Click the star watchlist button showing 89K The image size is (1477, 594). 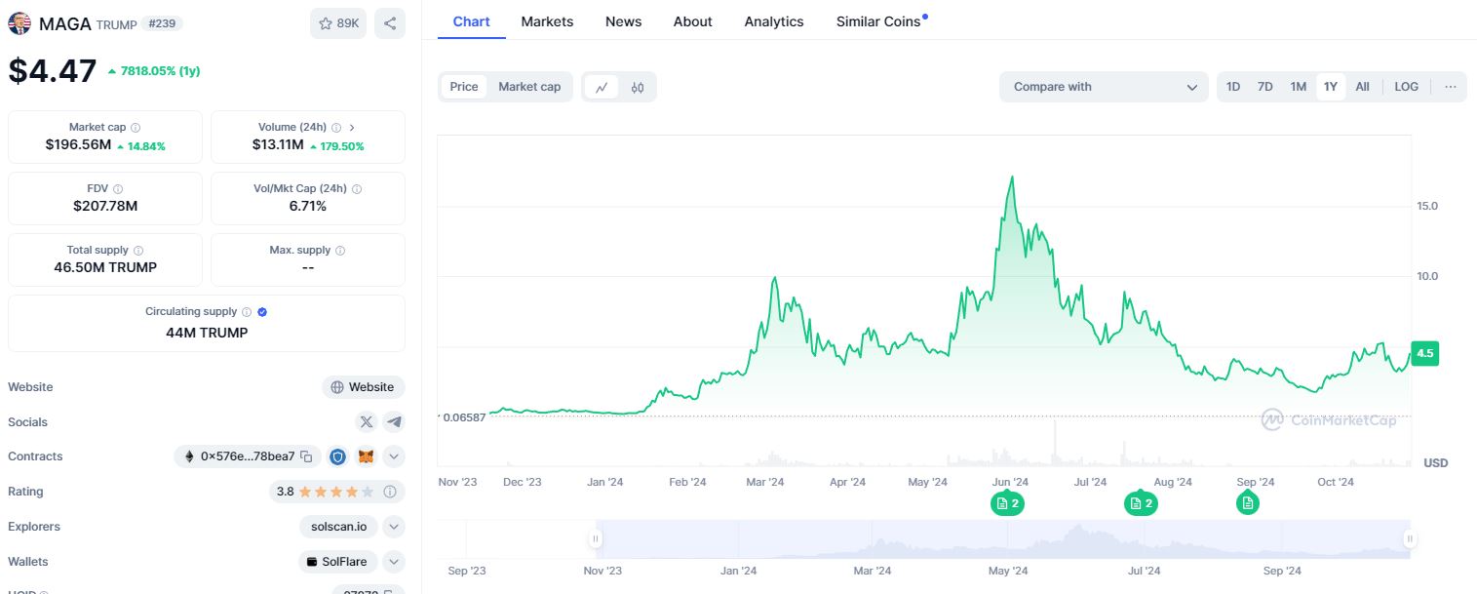click(338, 23)
